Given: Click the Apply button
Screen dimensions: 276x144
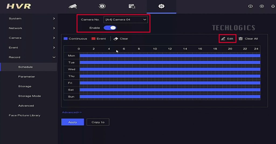Looking at the screenshot, I should (x=73, y=122).
